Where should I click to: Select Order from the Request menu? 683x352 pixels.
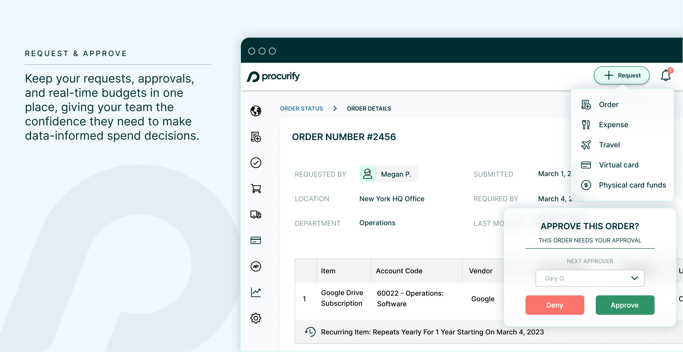[x=608, y=104]
